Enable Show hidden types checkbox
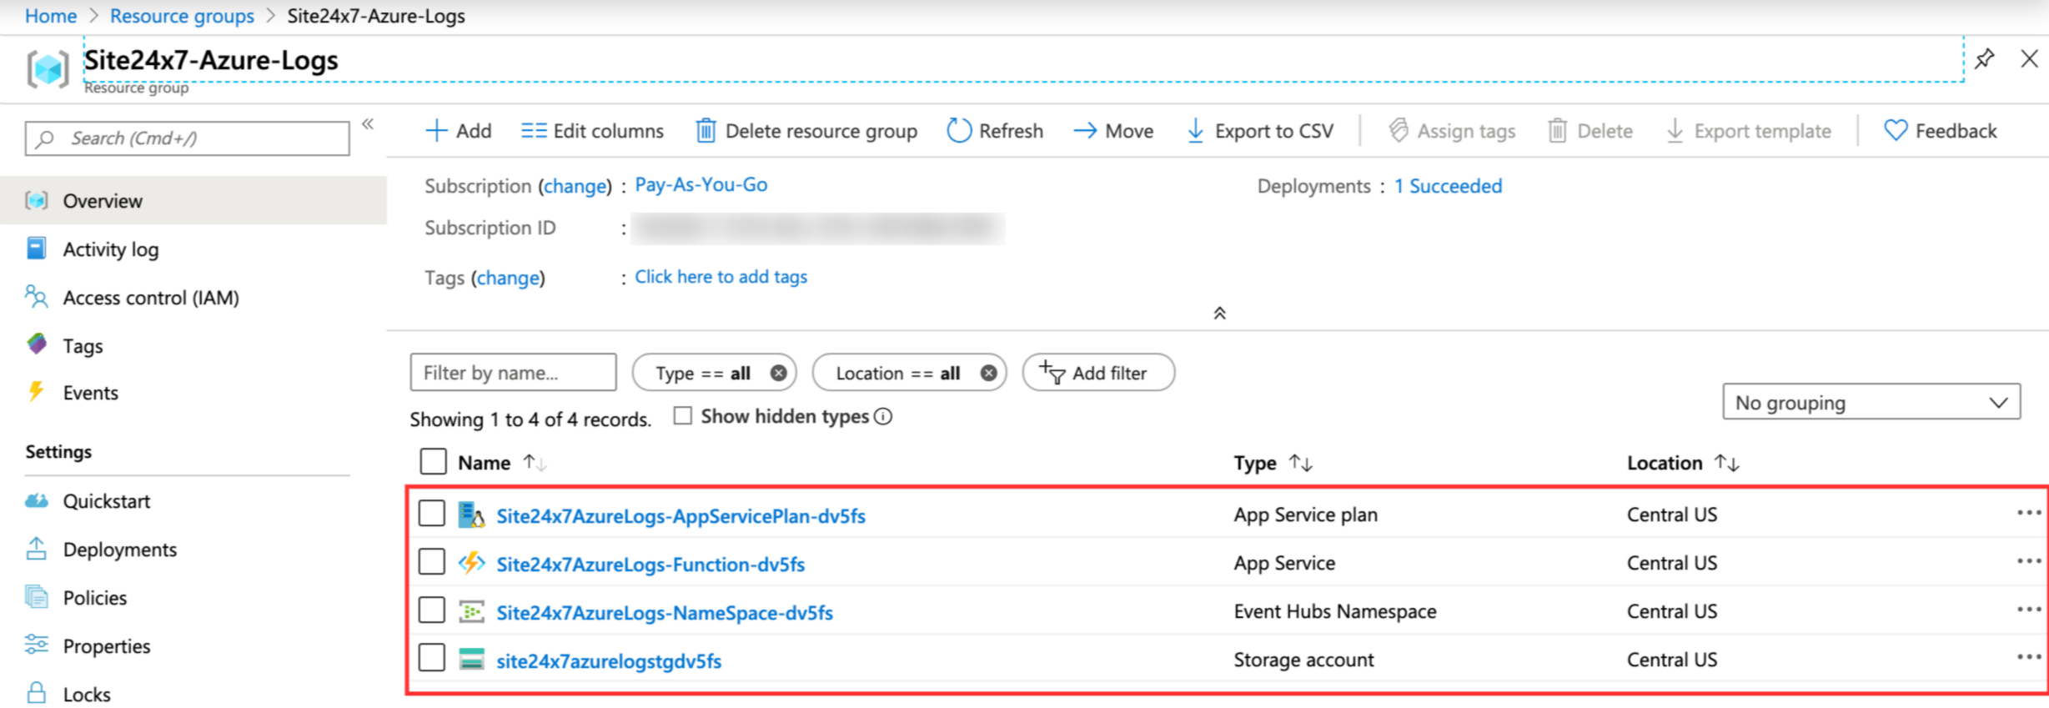Image resolution: width=2049 pixels, height=708 pixels. pos(683,415)
